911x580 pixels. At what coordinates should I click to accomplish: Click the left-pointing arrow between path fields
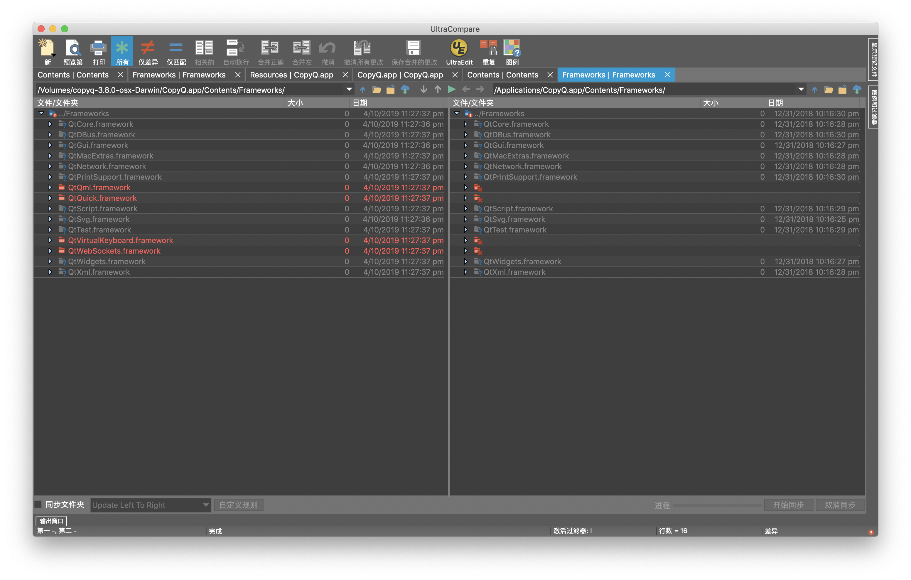click(x=466, y=89)
